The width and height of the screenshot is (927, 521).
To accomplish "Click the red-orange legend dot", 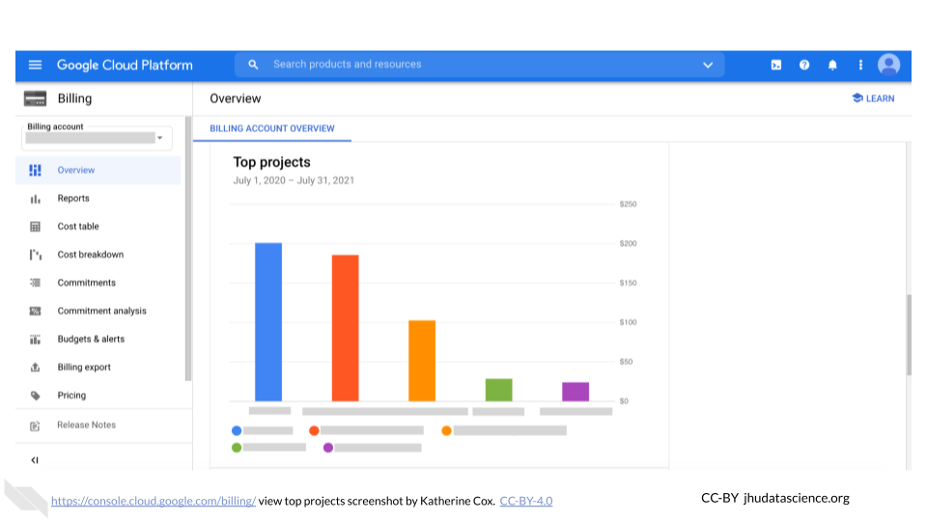I will pyautogui.click(x=314, y=430).
